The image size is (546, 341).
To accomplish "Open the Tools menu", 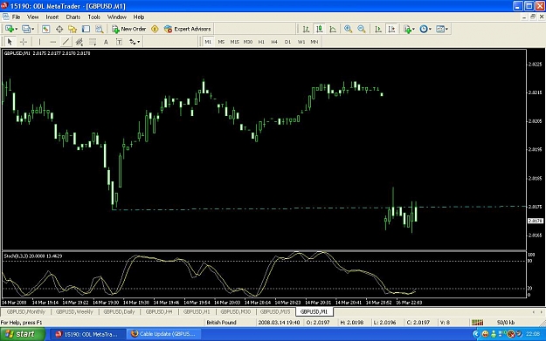I will click(94, 17).
